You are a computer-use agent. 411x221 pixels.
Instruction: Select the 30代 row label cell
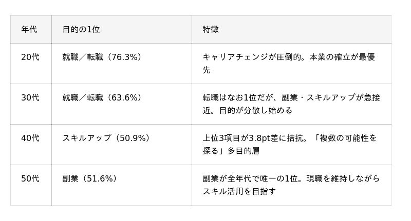click(x=30, y=97)
